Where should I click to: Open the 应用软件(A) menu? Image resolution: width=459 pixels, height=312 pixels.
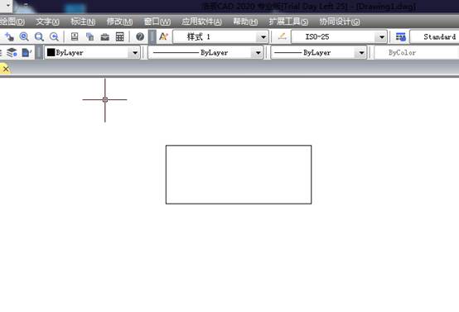[x=201, y=22]
